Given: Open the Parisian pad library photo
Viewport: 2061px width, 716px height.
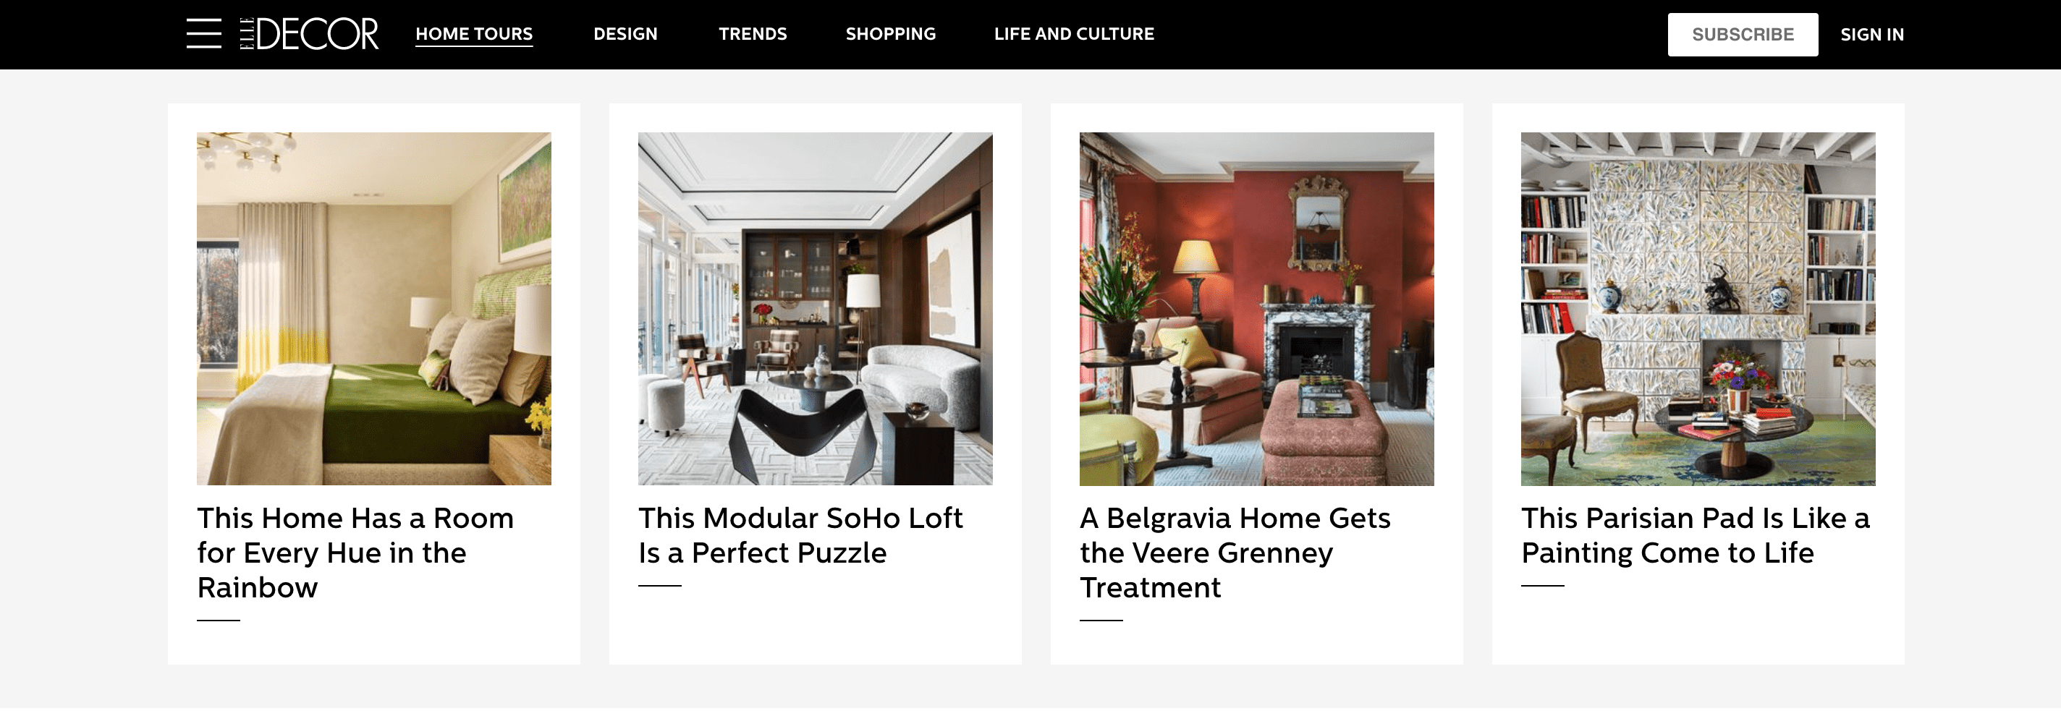Looking at the screenshot, I should coord(1698,309).
